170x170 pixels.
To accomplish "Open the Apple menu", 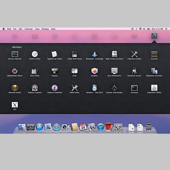I will pos(4,29).
